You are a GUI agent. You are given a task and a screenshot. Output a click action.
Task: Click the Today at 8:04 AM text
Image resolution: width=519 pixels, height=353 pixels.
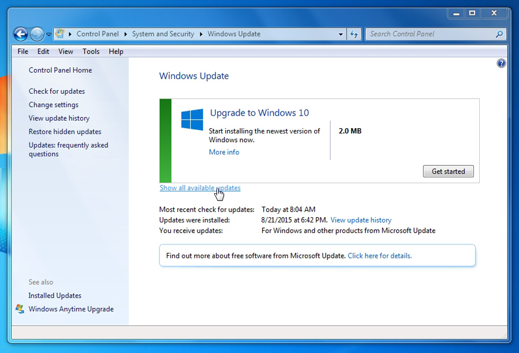pos(288,209)
